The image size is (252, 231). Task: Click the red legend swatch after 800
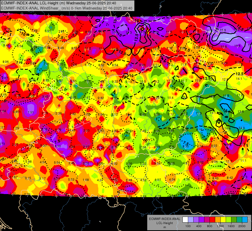[212, 220]
